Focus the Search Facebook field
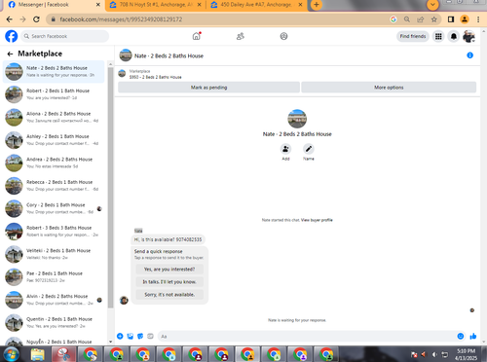 [x=65, y=36]
